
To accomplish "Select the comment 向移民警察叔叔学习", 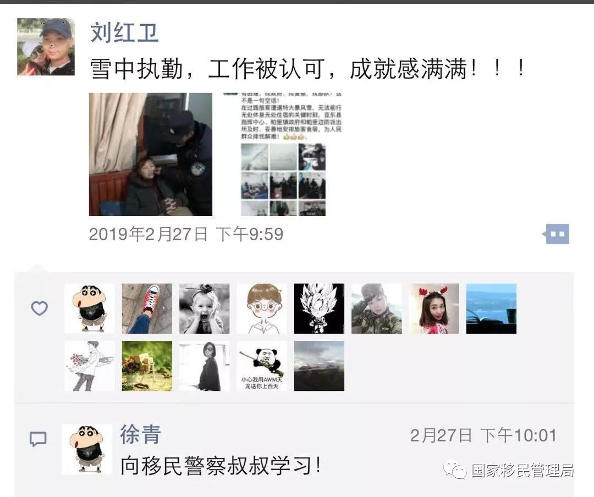I will 221,466.
